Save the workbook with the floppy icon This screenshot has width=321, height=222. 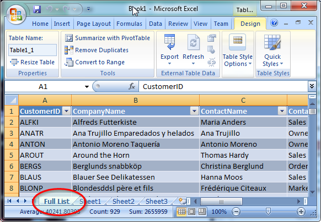(x=37, y=9)
